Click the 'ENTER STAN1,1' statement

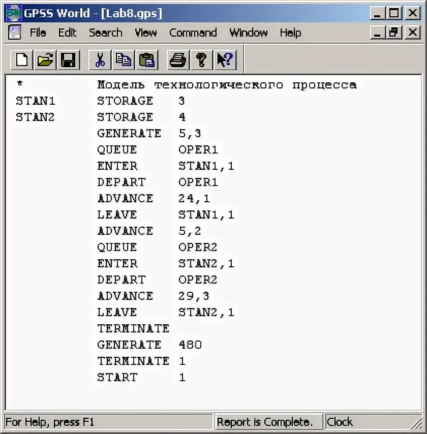point(166,166)
